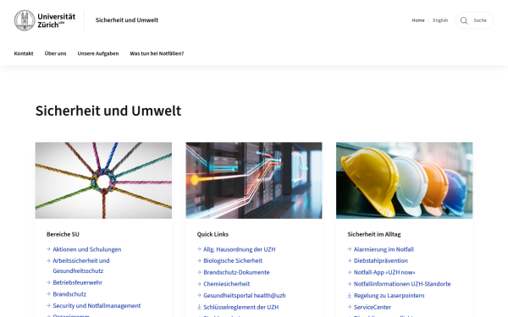Click the search magnifier icon
Viewport: 508px width, 317px height.
(x=464, y=20)
